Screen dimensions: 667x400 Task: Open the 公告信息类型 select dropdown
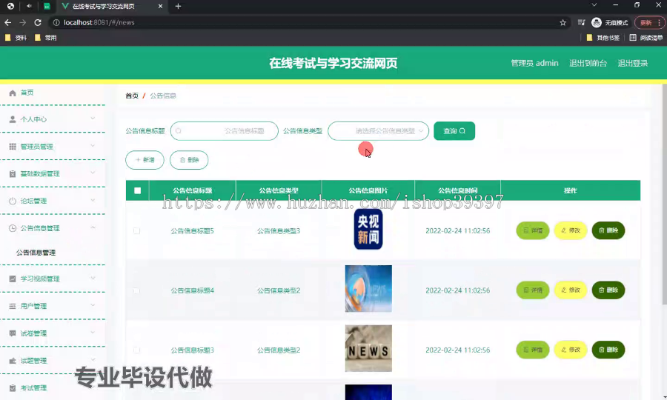pyautogui.click(x=378, y=131)
